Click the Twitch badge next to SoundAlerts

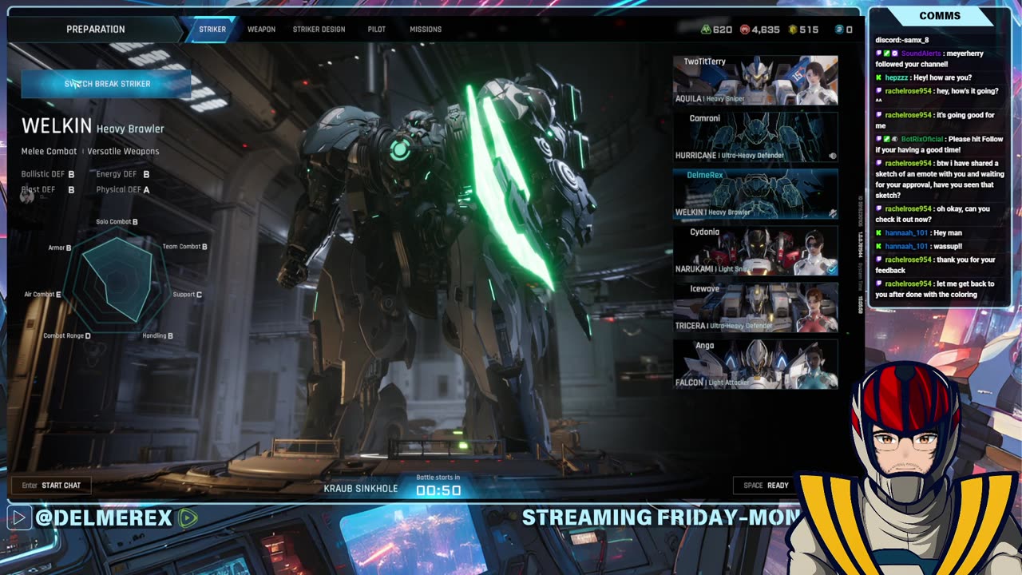(879, 54)
